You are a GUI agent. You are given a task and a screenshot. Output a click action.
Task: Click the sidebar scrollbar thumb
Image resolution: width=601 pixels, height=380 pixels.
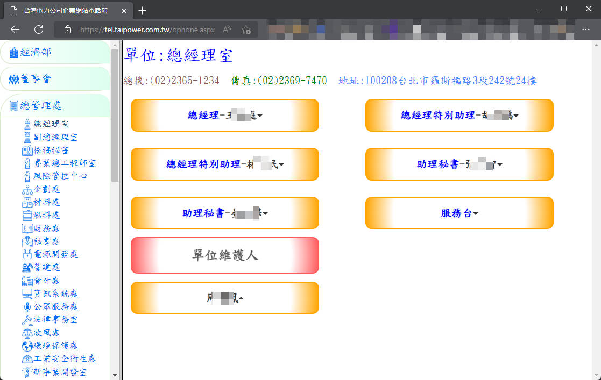pos(115,116)
